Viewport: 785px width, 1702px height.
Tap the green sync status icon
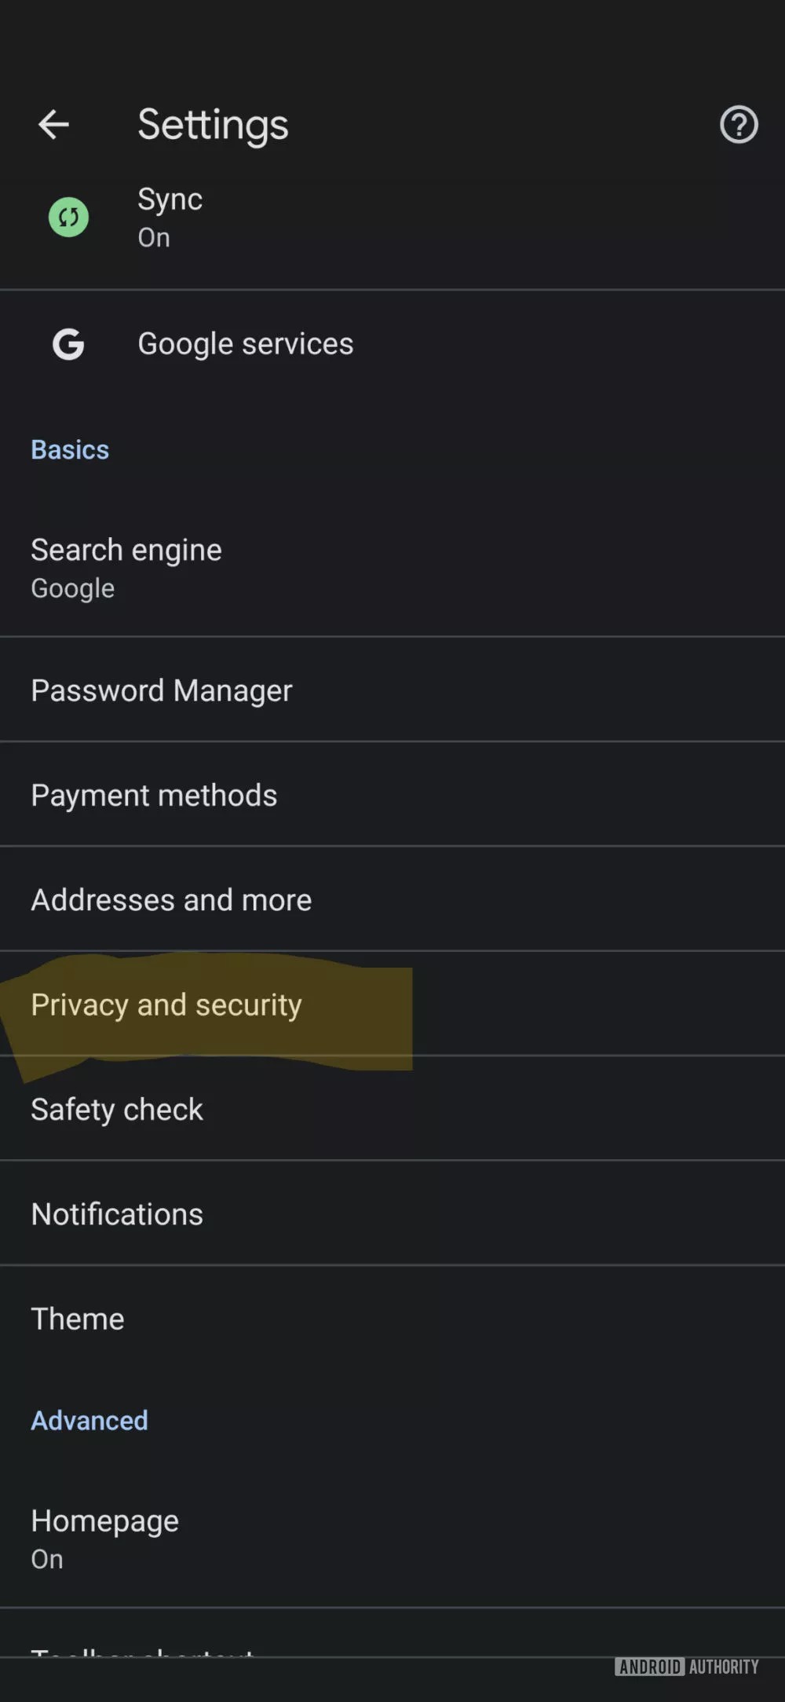69,217
